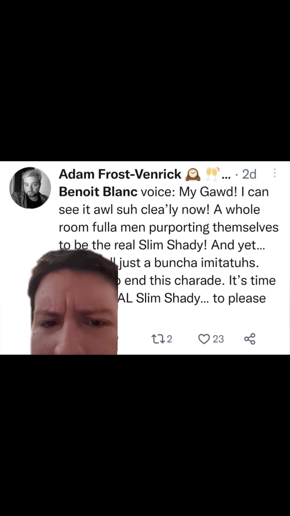Click the like count of 23

218,339
